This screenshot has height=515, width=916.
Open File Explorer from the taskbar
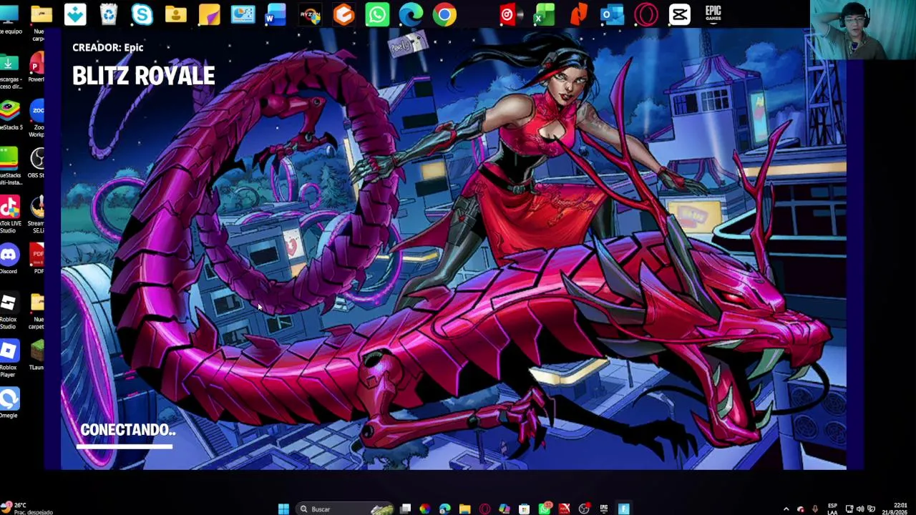point(464,509)
